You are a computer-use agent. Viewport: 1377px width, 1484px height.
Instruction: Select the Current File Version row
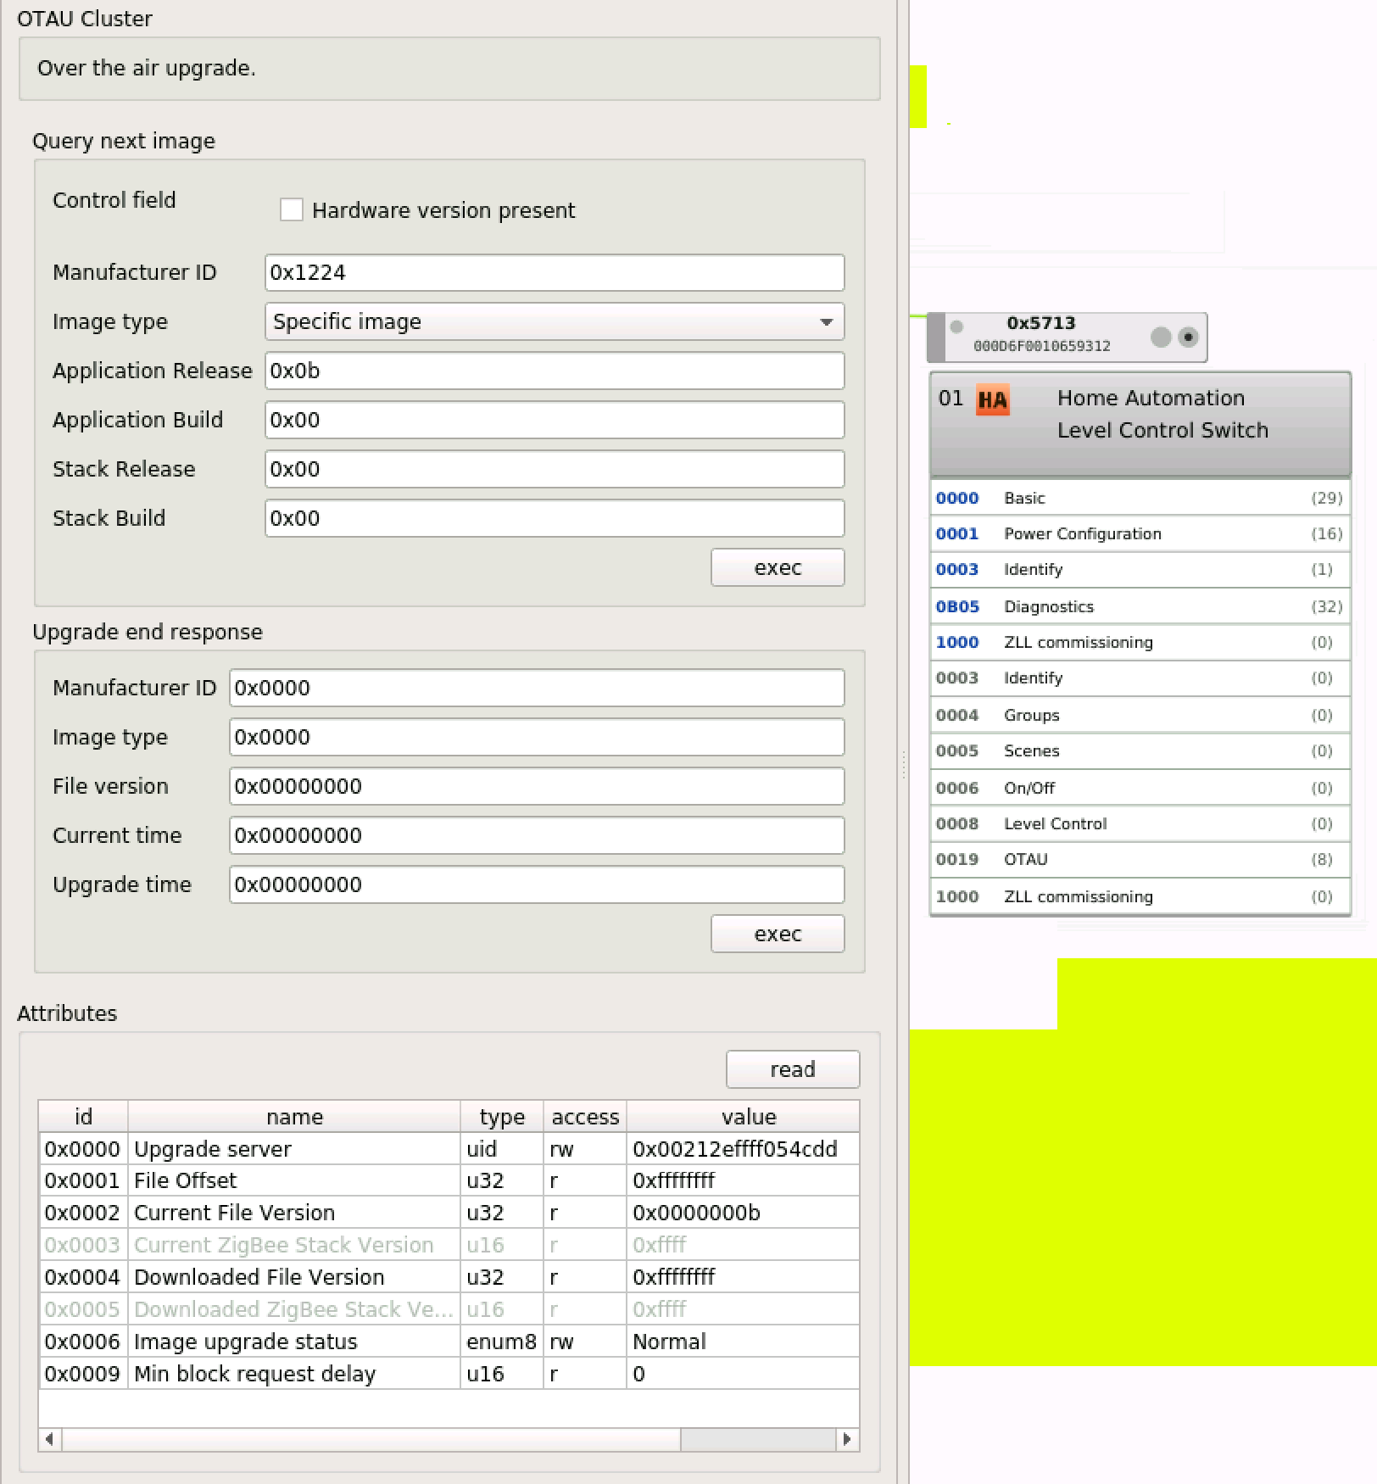click(x=449, y=1213)
